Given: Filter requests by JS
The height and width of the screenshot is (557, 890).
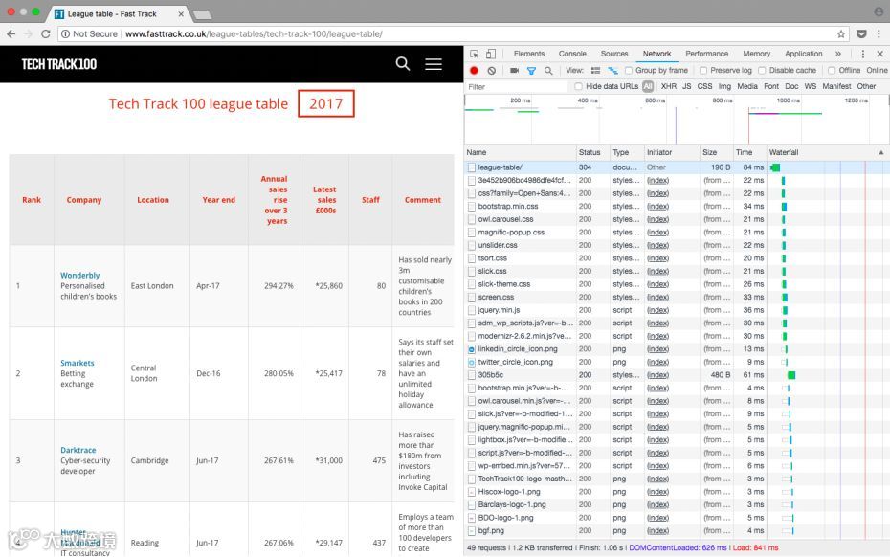Looking at the screenshot, I should 687,86.
